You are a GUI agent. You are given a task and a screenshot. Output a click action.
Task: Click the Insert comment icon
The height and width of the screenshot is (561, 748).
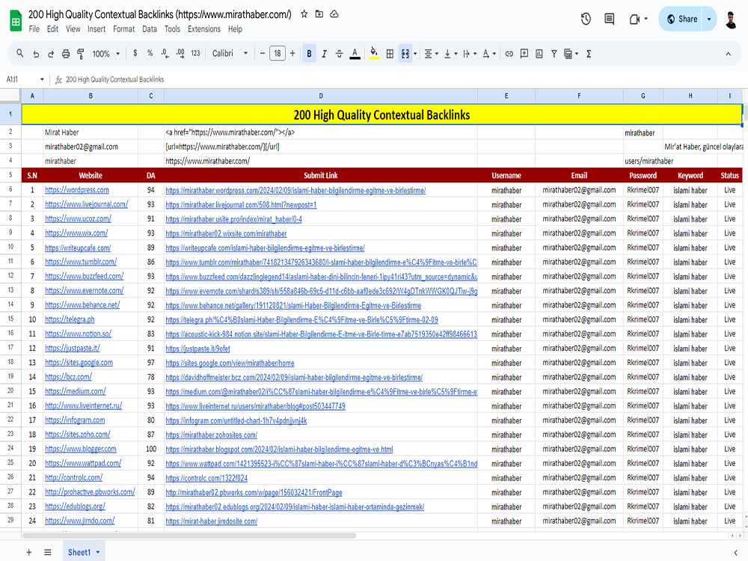coord(524,53)
